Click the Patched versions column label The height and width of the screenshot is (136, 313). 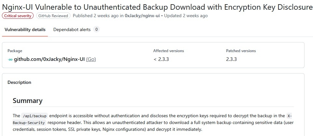241,51
